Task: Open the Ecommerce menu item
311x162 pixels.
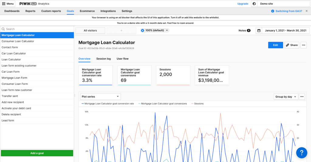Action: tap(87, 11)
